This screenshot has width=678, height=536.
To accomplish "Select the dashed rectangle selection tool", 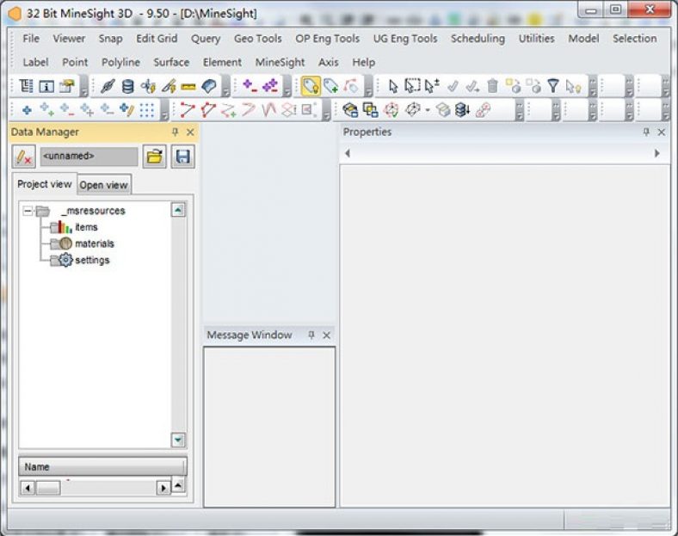I will coord(412,85).
